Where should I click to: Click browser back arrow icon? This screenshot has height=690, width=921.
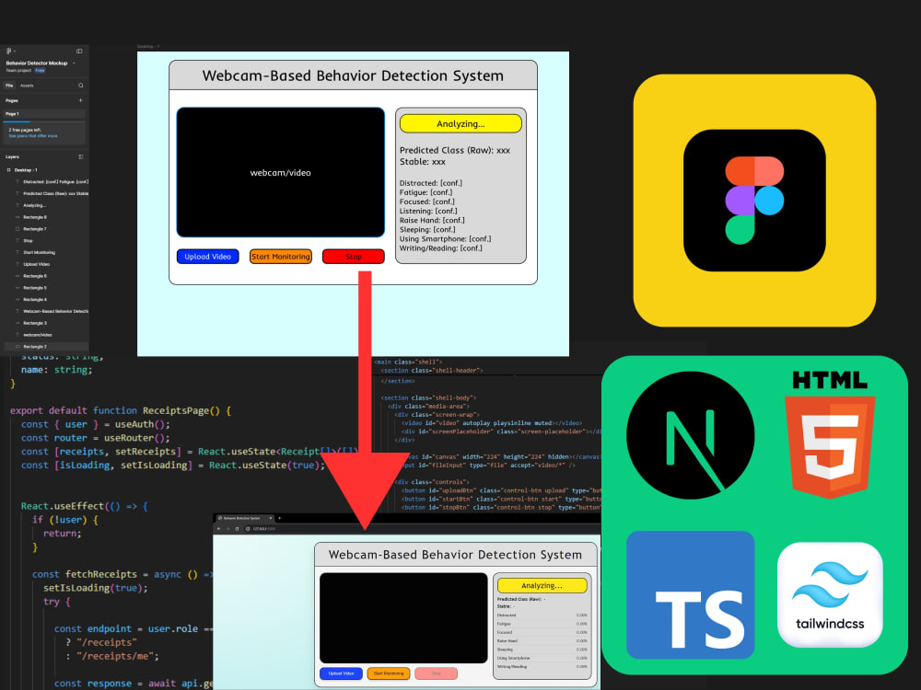(219, 529)
